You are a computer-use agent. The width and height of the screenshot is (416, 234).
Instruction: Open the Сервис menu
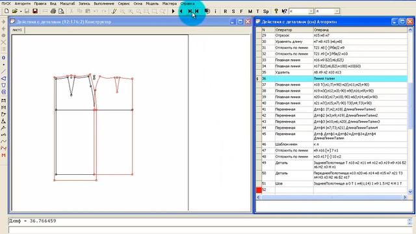click(x=124, y=3)
